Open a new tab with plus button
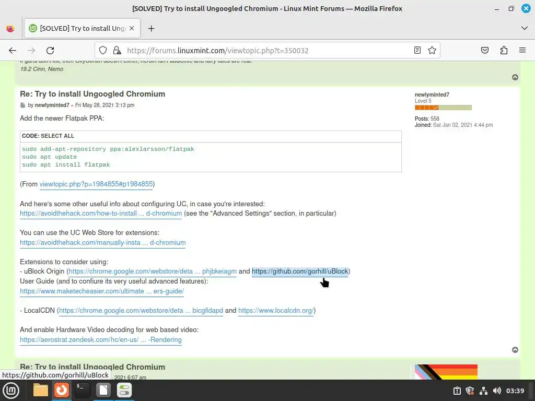This screenshot has height=401, width=535. [x=151, y=29]
